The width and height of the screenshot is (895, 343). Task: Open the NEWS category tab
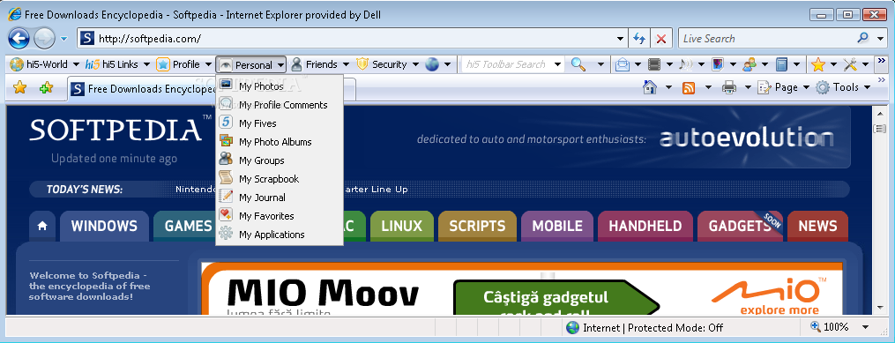(x=817, y=226)
